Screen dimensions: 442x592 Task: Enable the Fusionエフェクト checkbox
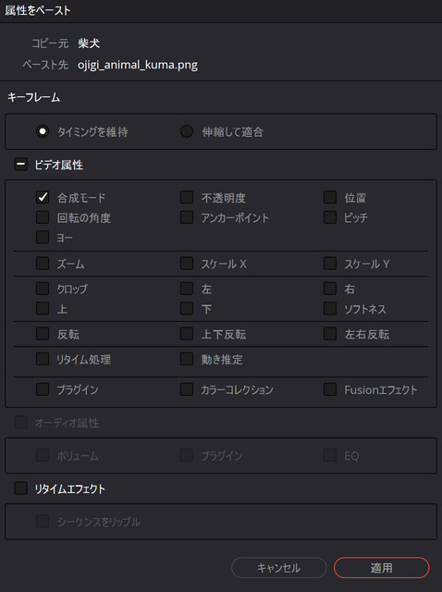[330, 389]
